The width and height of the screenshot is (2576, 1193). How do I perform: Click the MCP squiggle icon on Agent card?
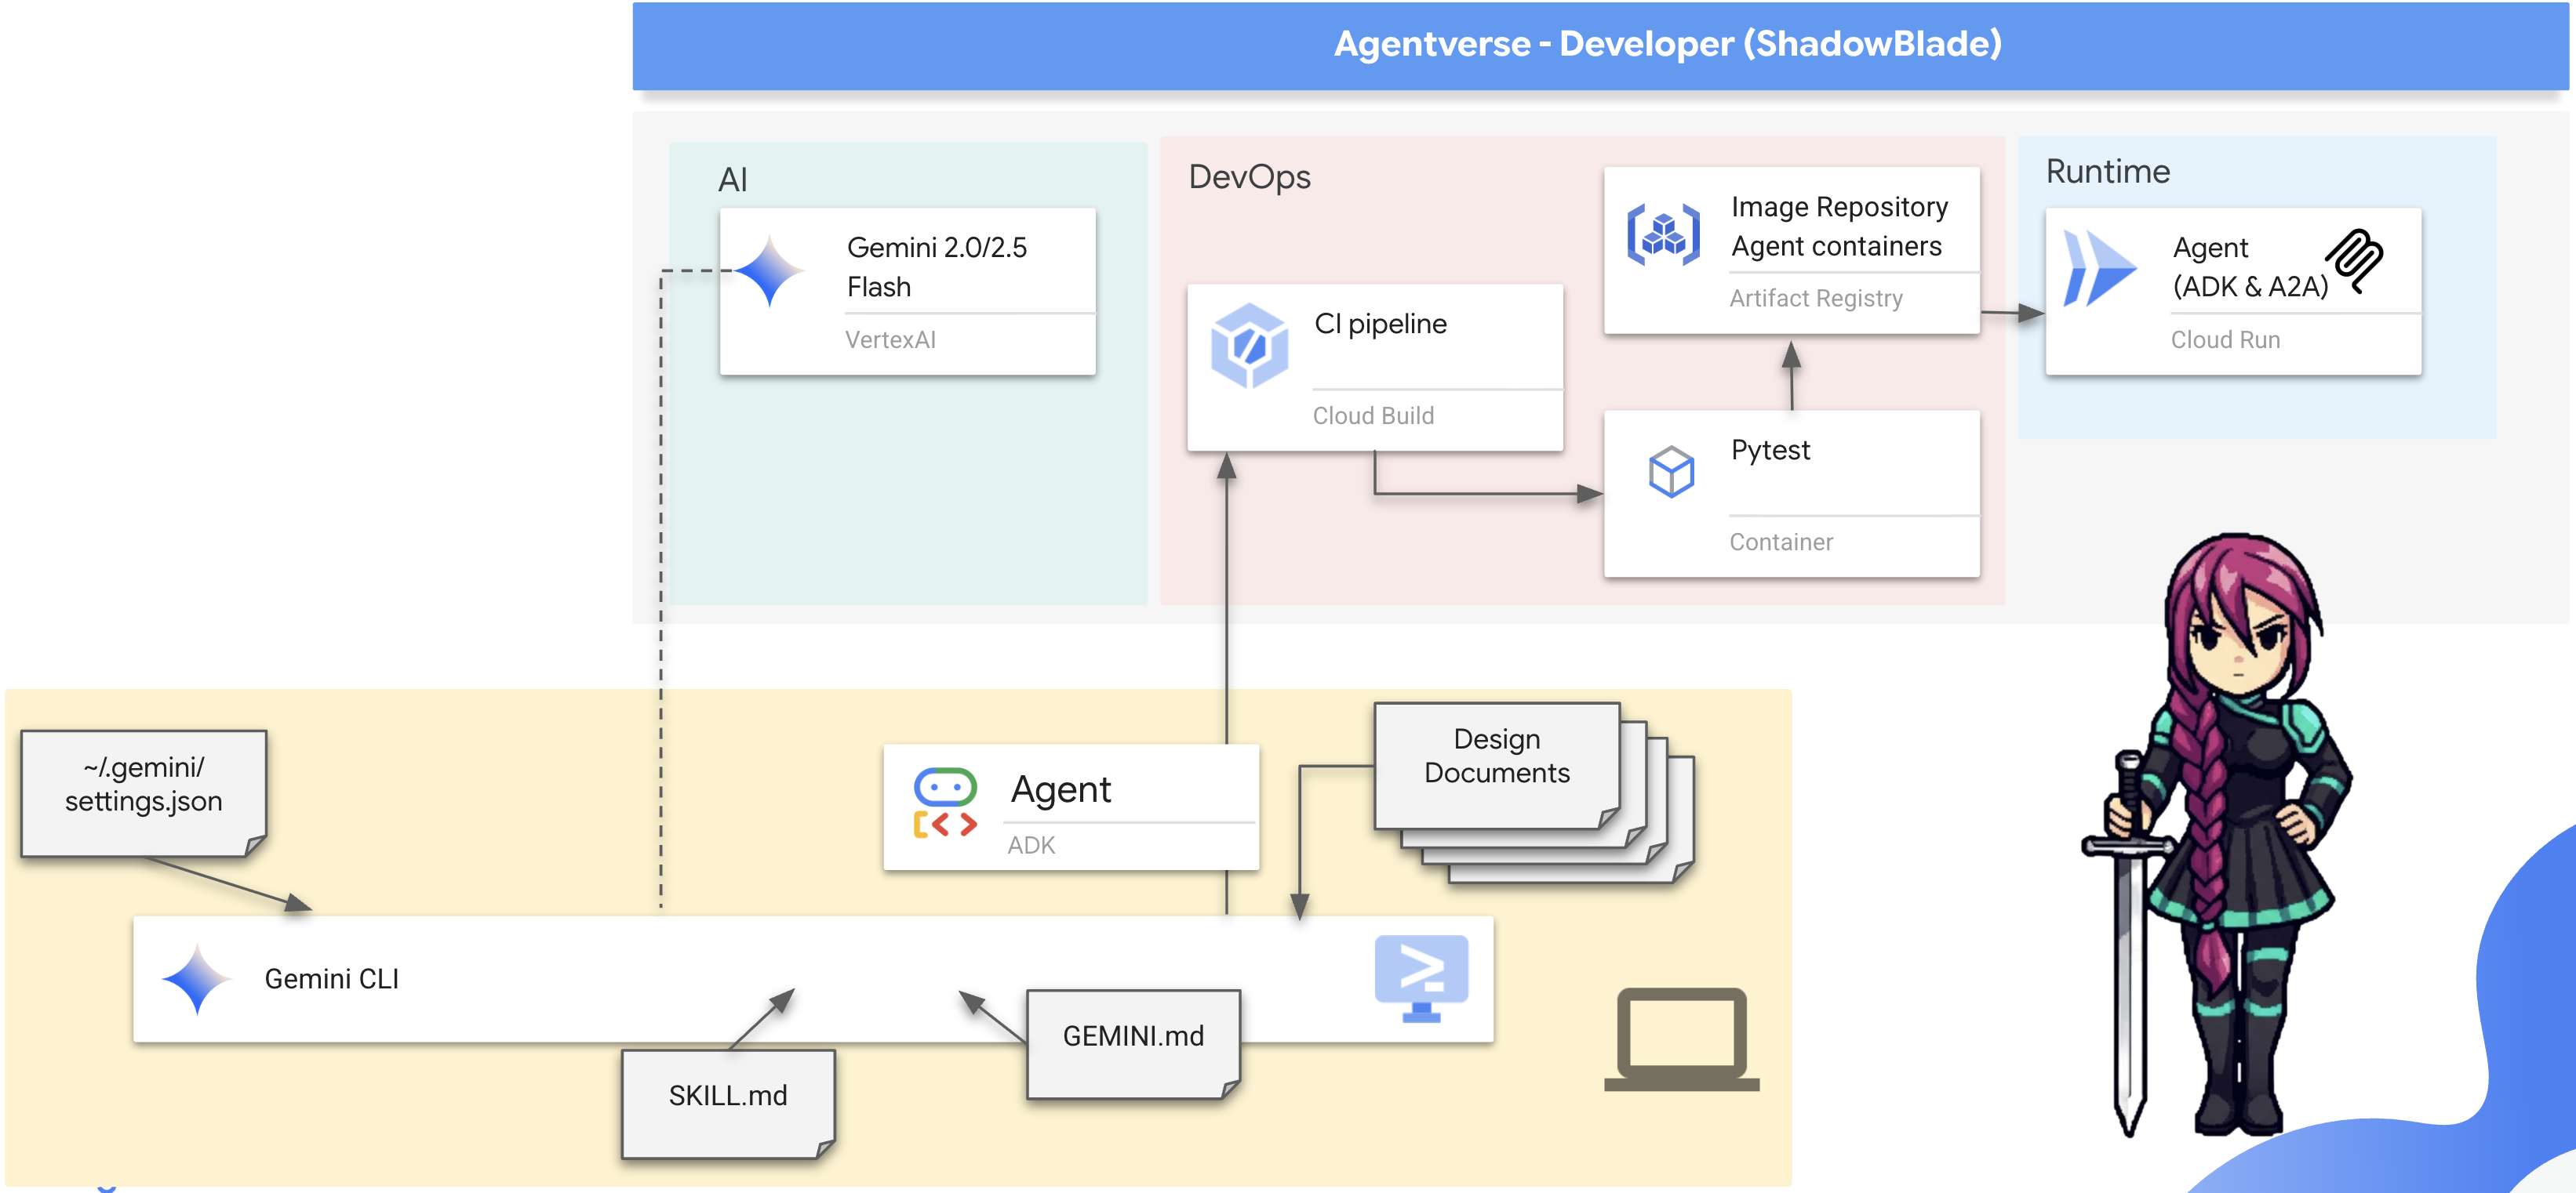(2355, 259)
